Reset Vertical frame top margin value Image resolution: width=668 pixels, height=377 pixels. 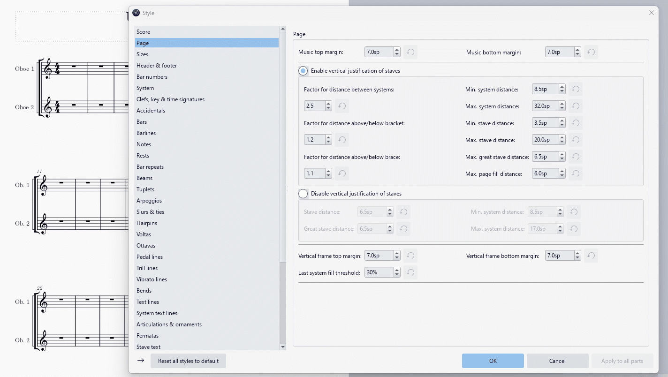point(410,256)
